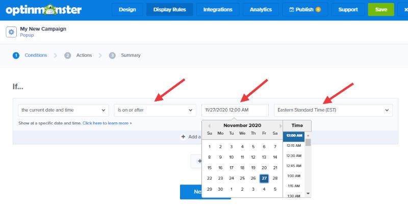Open 'is on or after' operator dropdown
This screenshot has width=408, height=207.
pyautogui.click(x=155, y=110)
